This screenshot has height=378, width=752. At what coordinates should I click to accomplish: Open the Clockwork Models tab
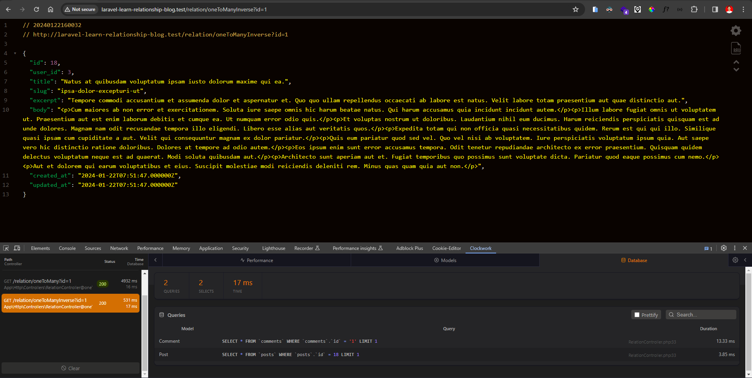(x=445, y=260)
